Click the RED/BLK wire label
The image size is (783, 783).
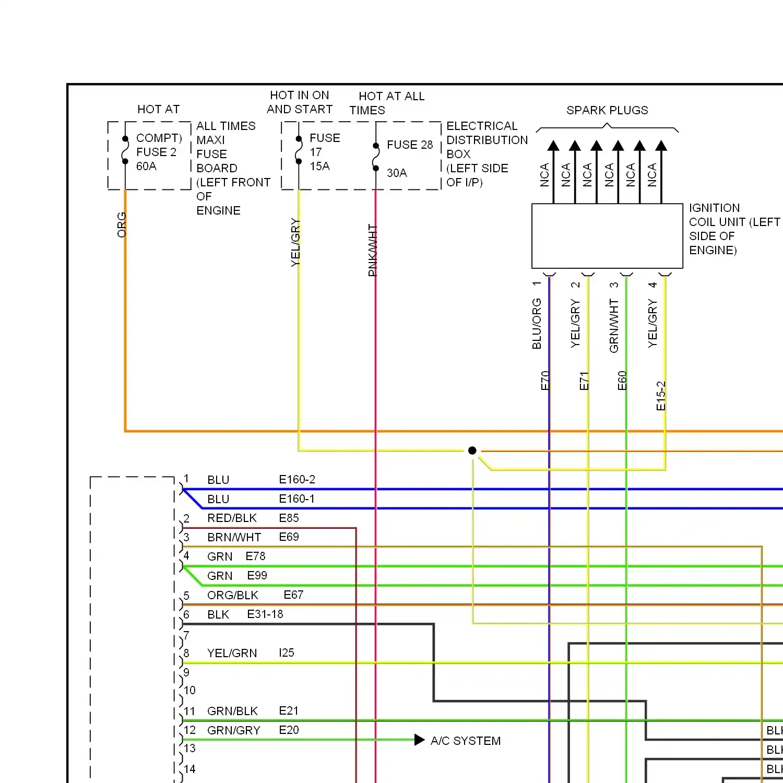pos(232,518)
